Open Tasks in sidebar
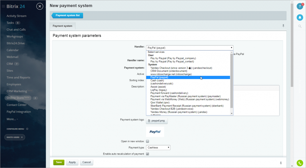 10,23
